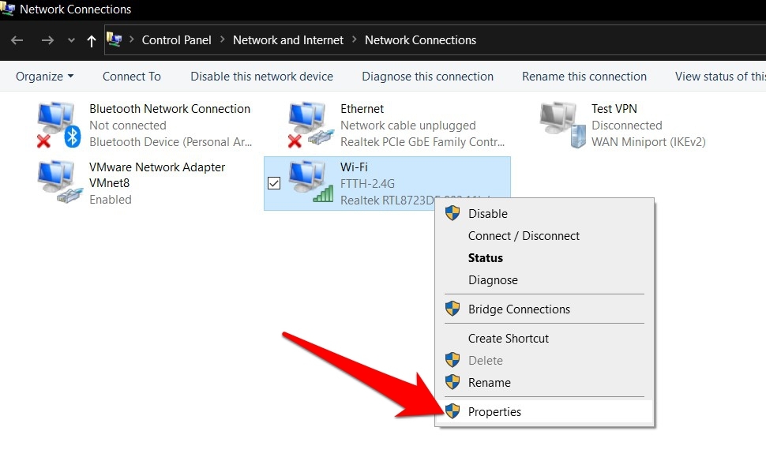The image size is (766, 476).
Task: Navigate to Control Panel breadcrumb
Action: pyautogui.click(x=176, y=40)
